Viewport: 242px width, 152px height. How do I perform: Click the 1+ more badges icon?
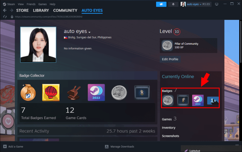(213, 101)
